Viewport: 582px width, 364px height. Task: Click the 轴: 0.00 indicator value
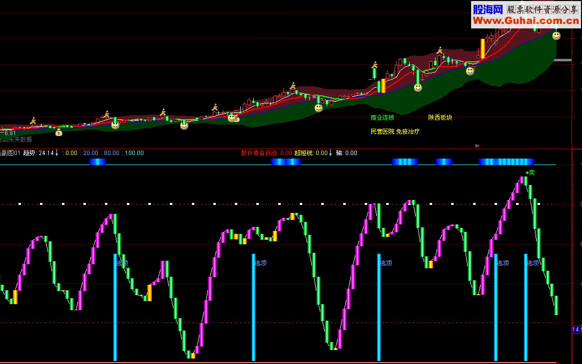(346, 153)
